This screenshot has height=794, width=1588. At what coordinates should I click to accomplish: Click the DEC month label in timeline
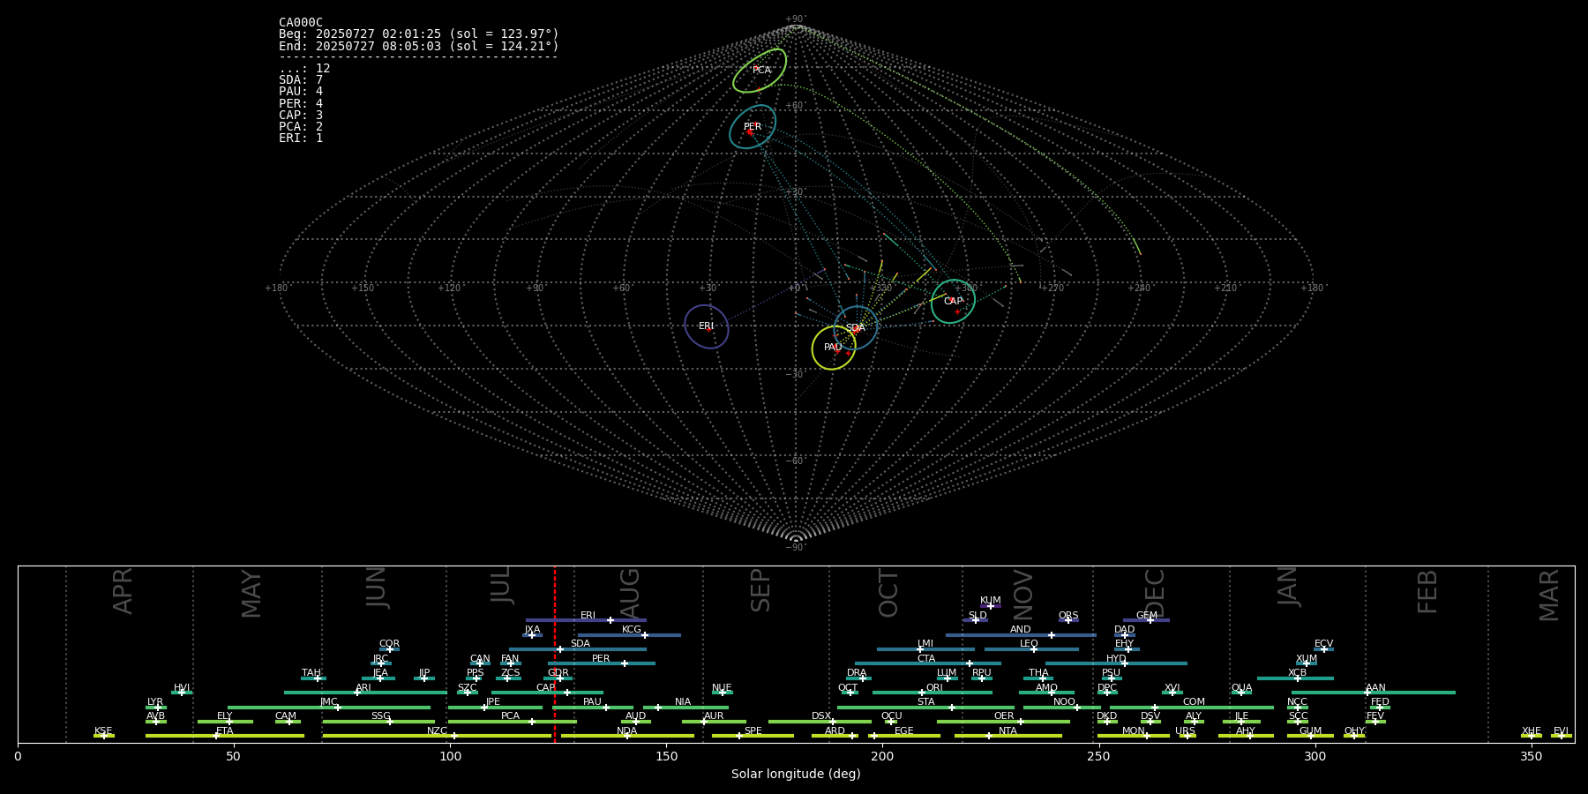[x=1154, y=593]
